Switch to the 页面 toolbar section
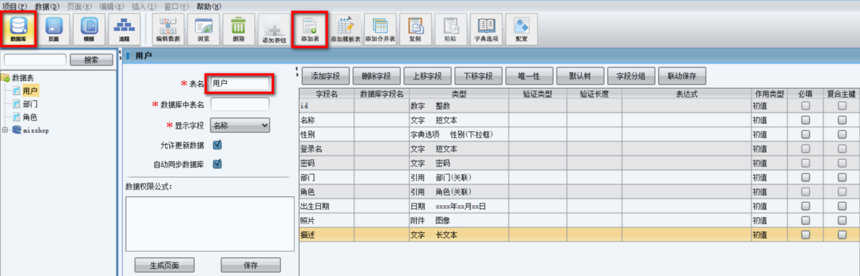Image resolution: width=860 pixels, height=276 pixels. point(53,29)
